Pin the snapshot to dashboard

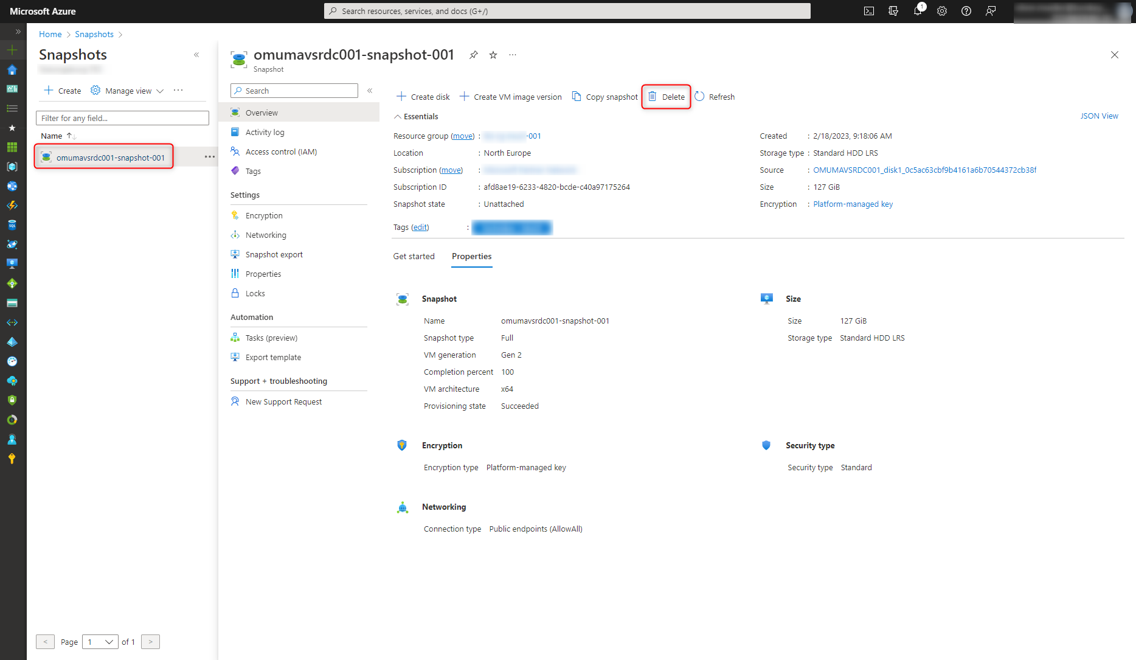[473, 55]
